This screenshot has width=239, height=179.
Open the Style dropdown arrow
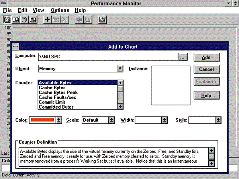click(218, 120)
